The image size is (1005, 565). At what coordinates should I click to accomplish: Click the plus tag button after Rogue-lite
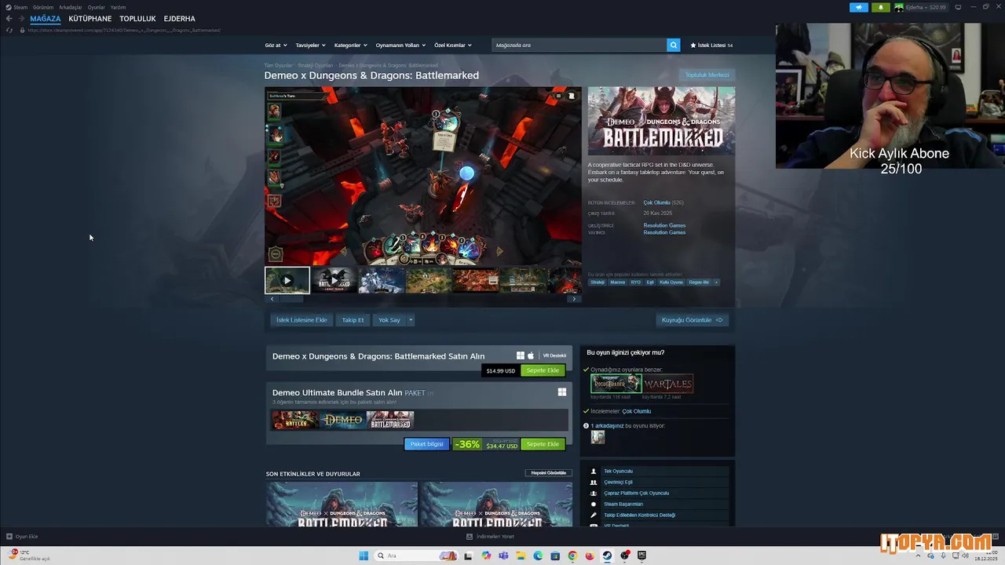point(716,282)
